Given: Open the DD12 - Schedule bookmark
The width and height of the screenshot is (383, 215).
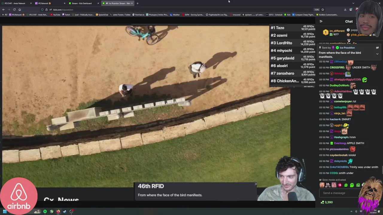Looking at the screenshot, I should coord(274,15).
